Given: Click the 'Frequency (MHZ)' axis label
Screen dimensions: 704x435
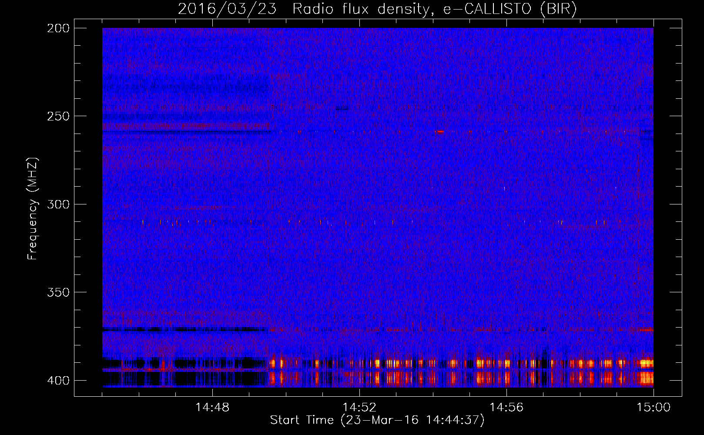Looking at the screenshot, I should pos(33,209).
